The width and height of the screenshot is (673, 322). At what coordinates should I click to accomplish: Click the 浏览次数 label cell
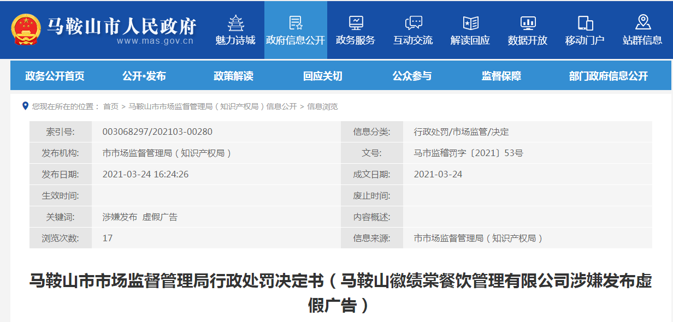pyautogui.click(x=60, y=238)
